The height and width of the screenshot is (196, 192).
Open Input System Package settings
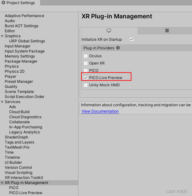pos(25,51)
